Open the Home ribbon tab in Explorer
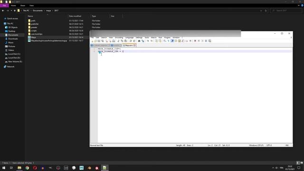The height and width of the screenshot is (171, 304). [13, 6]
